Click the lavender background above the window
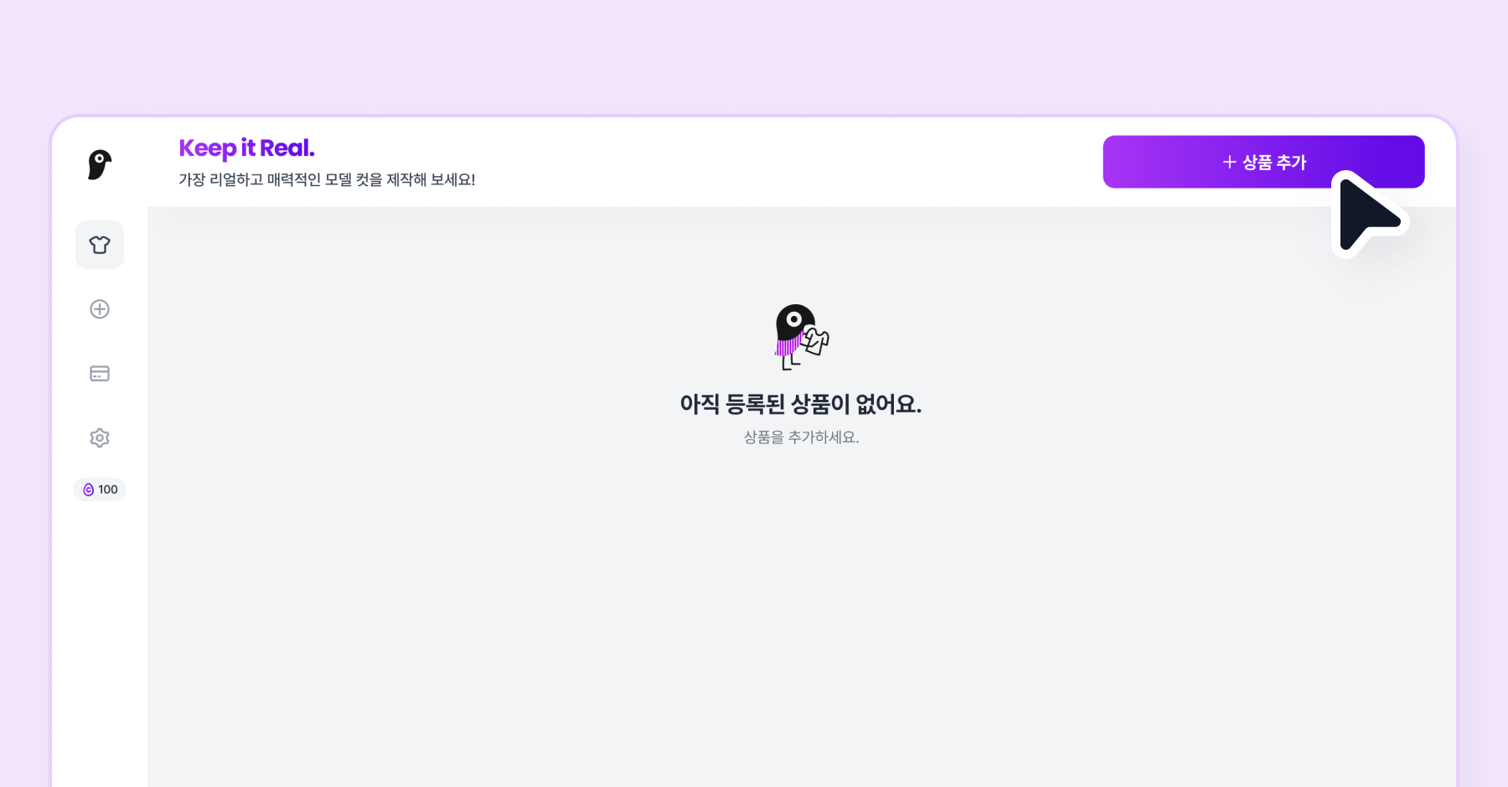This screenshot has height=787, width=1508. tap(754, 54)
